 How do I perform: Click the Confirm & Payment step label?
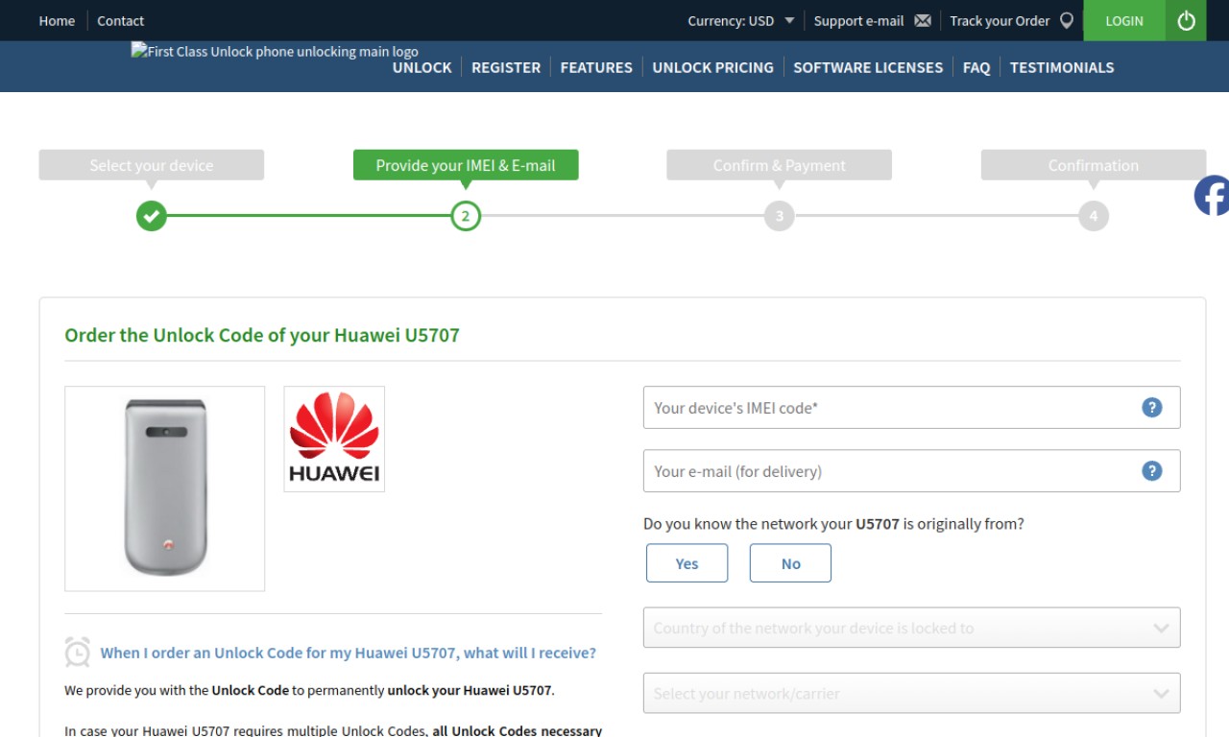pos(780,165)
